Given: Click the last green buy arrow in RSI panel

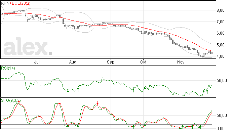Looking at the screenshot, I should pos(207,92).
